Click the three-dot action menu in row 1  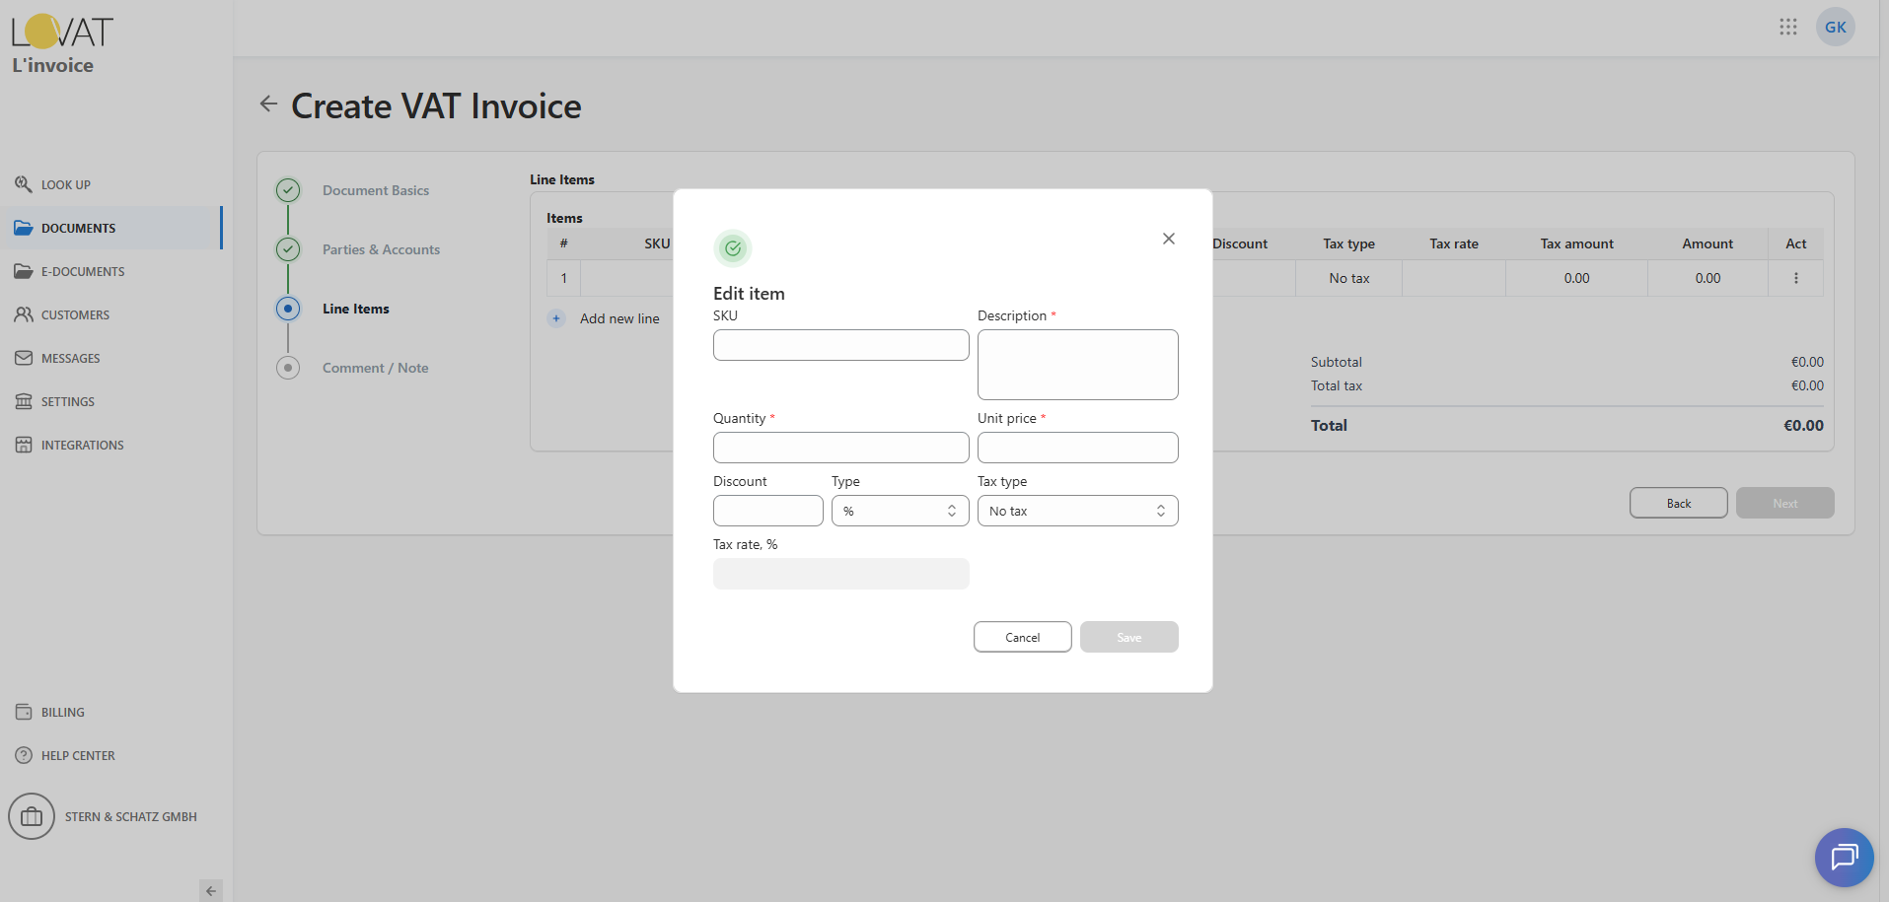click(x=1795, y=278)
